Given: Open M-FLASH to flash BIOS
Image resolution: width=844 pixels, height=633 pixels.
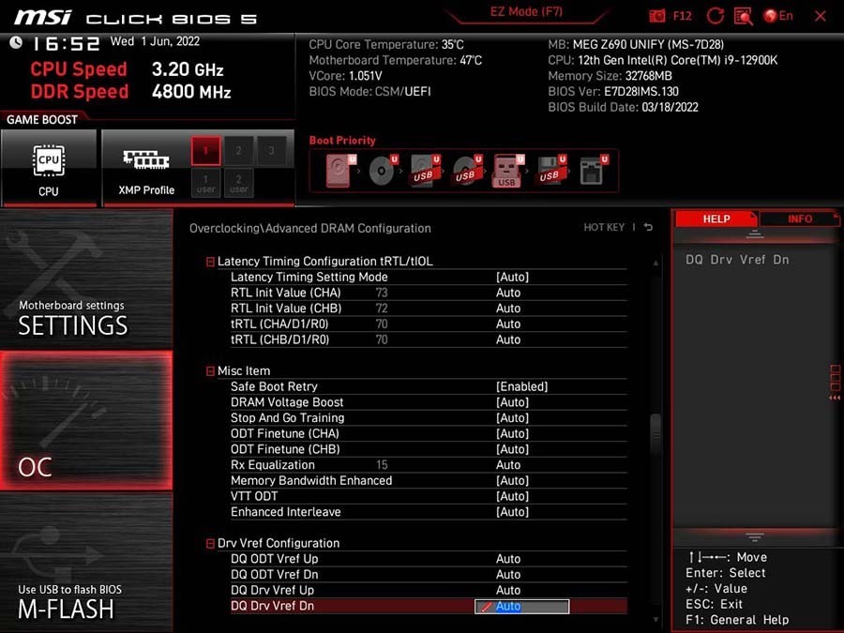Looking at the screenshot, I should 86,563.
